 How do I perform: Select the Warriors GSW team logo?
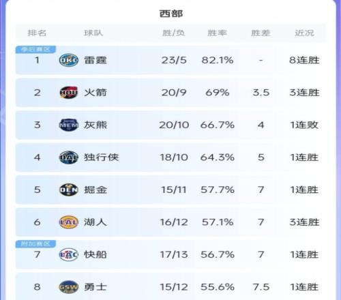click(69, 287)
